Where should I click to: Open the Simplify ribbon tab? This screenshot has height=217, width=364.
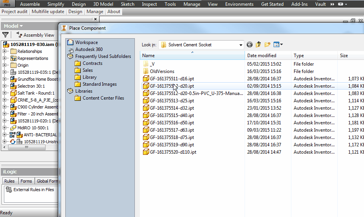click(56, 4)
